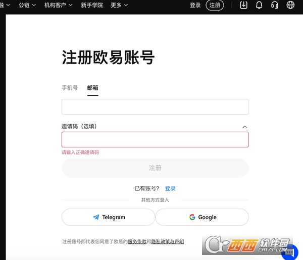Open the notification bell icon
303x260 pixels.
259,5
